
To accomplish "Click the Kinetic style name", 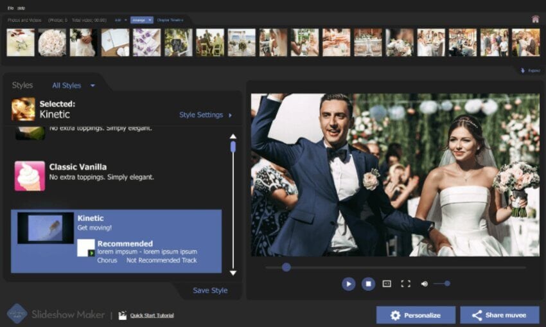I will [91, 218].
